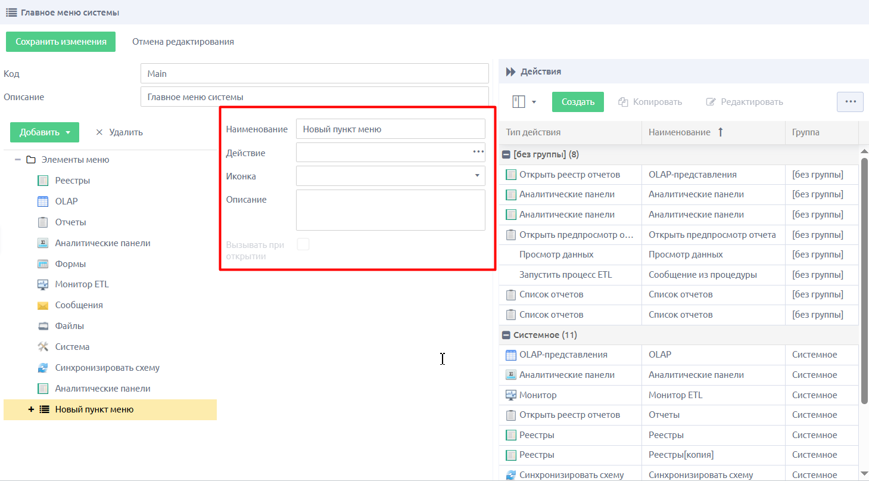Viewport: 869px width, 481px height.
Task: Click the Монитор ETL icon in tree
Action: pos(42,284)
